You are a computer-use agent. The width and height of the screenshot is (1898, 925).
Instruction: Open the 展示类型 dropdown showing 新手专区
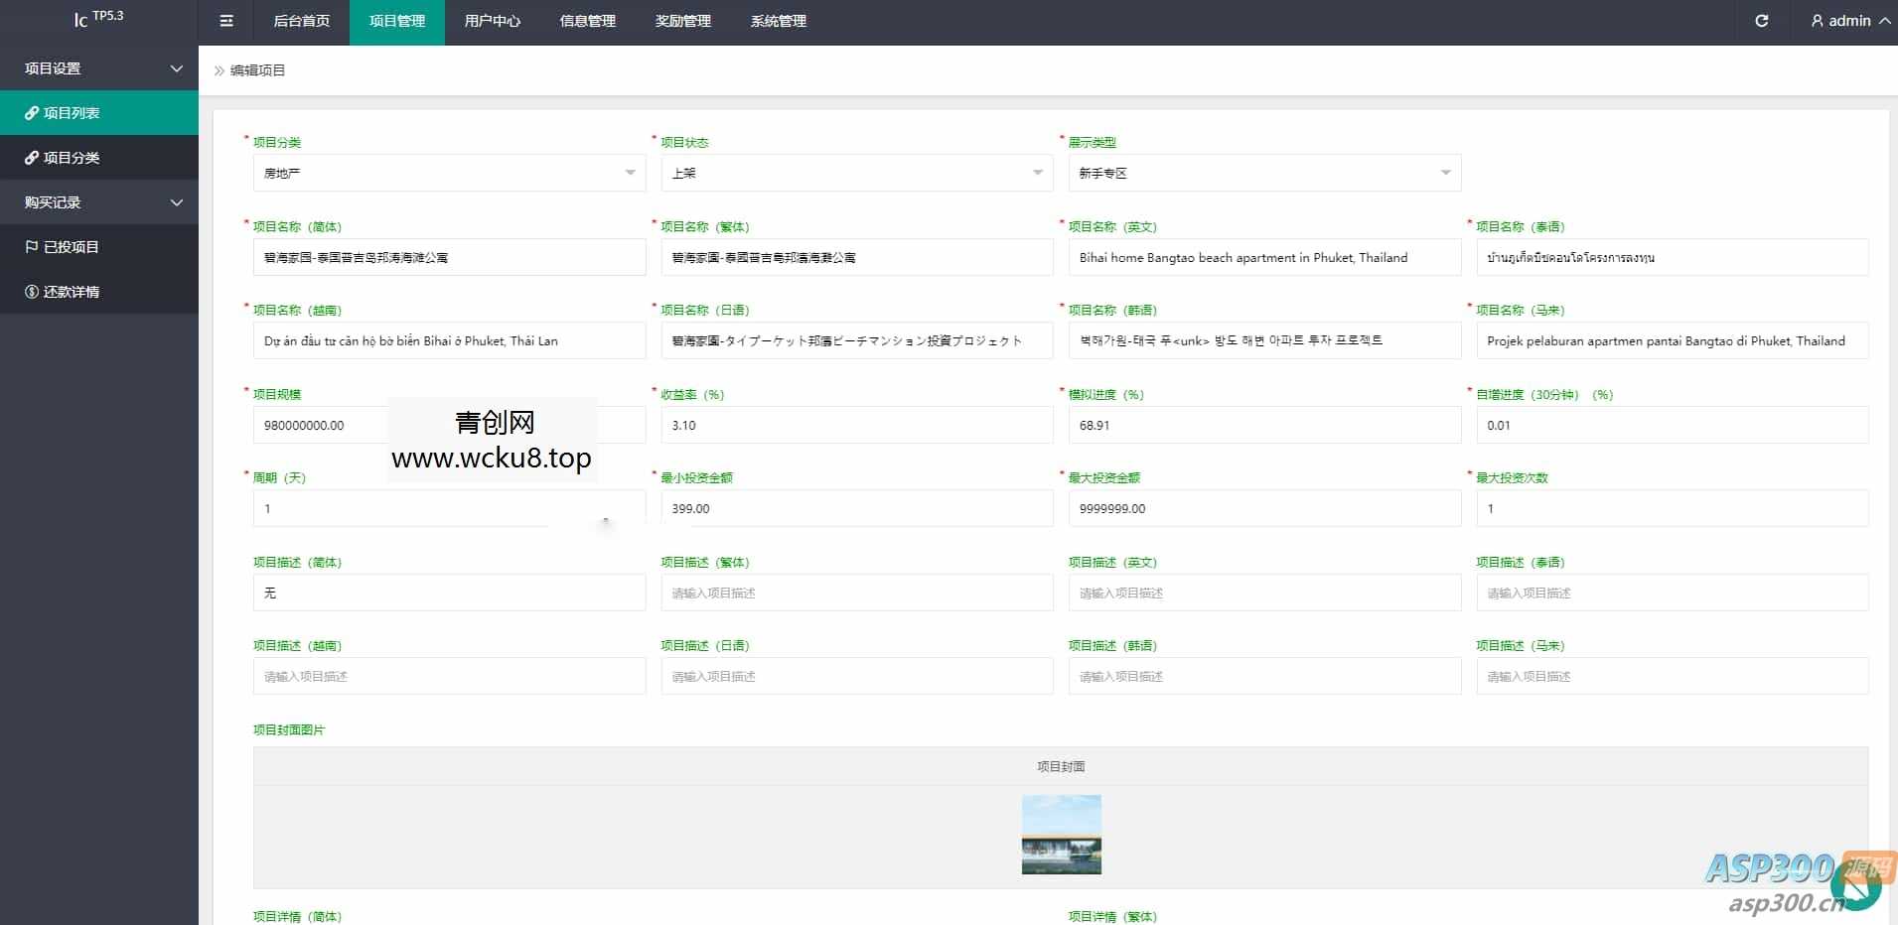[1263, 173]
